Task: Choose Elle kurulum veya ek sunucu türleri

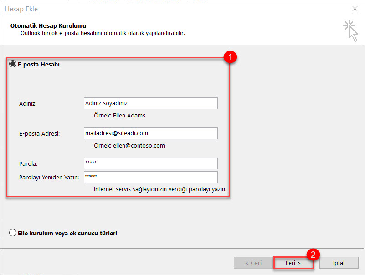Action: (13, 233)
